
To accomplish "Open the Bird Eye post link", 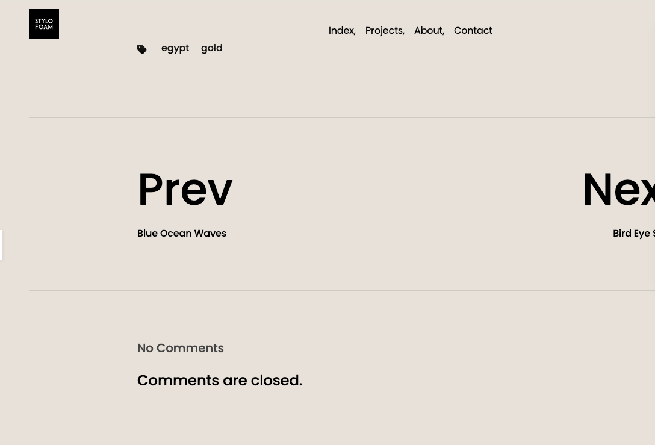I will (x=633, y=234).
